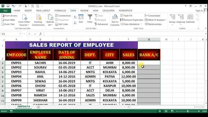The width and height of the screenshot is (208, 117).
Task: Click Connections in ribbon
Action: tap(63, 16)
